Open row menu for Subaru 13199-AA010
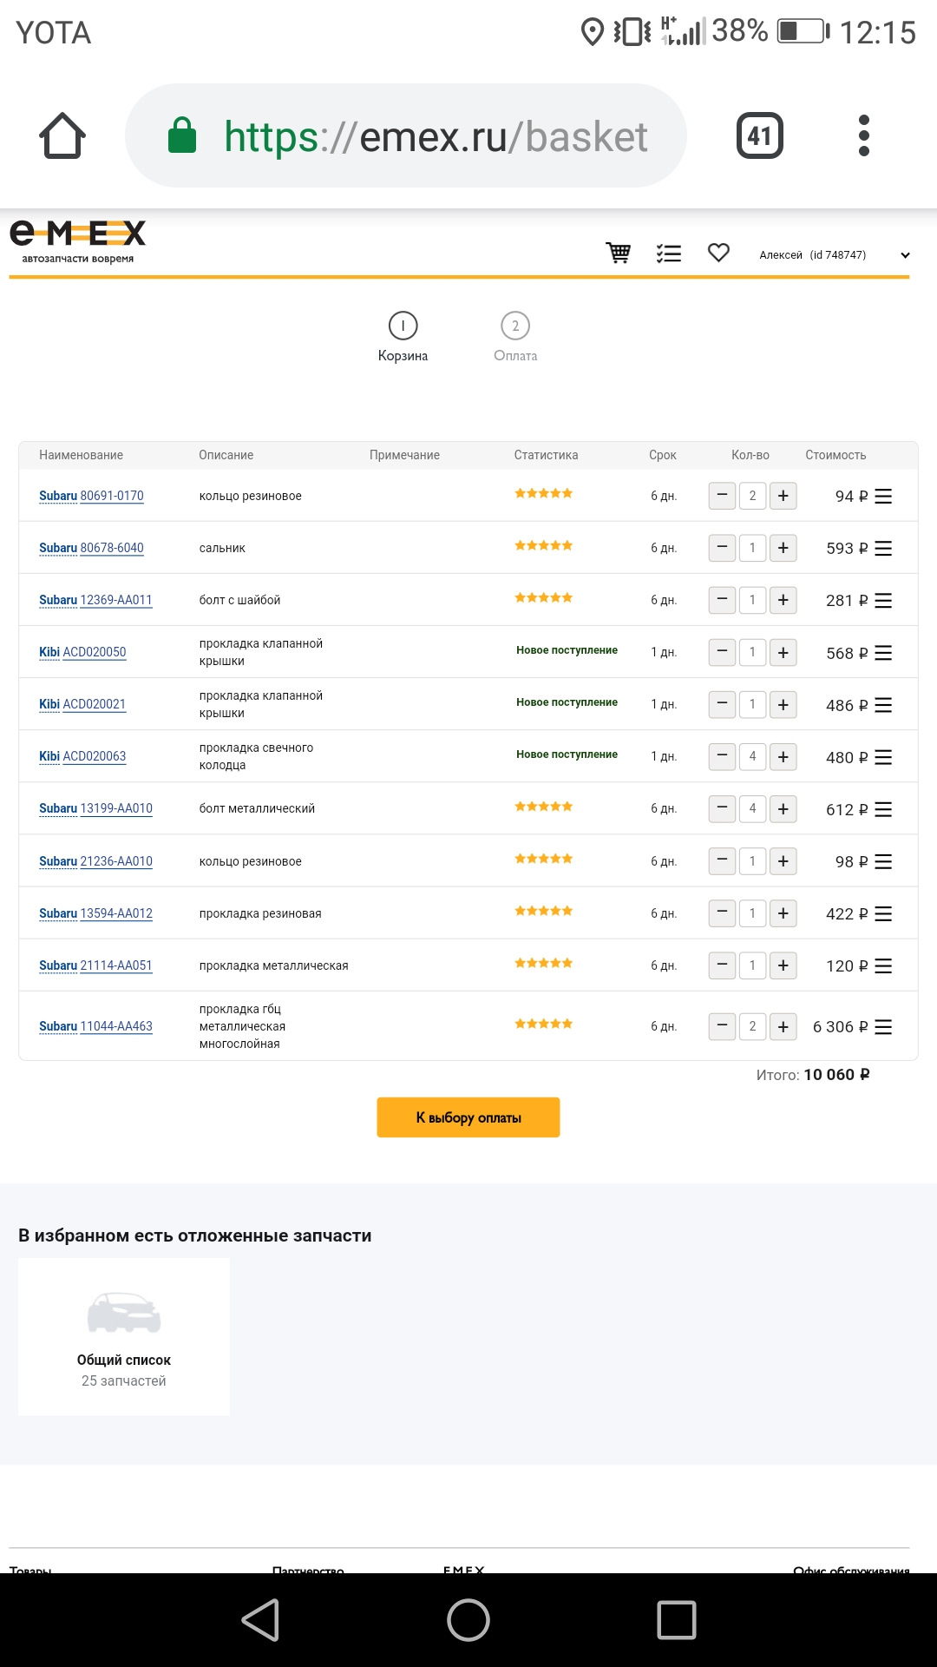 [x=883, y=809]
